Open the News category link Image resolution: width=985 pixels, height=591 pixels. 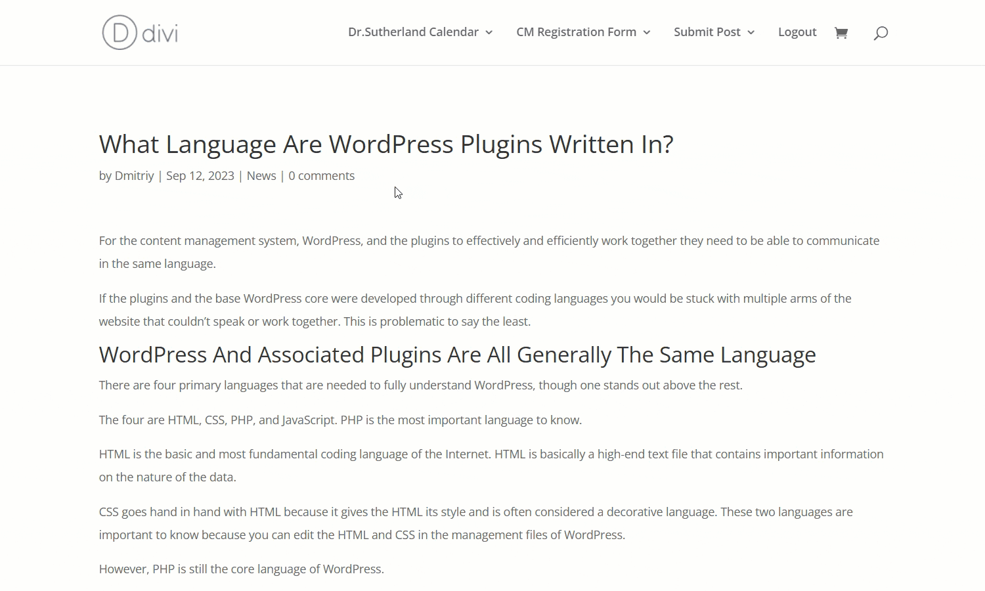click(261, 176)
